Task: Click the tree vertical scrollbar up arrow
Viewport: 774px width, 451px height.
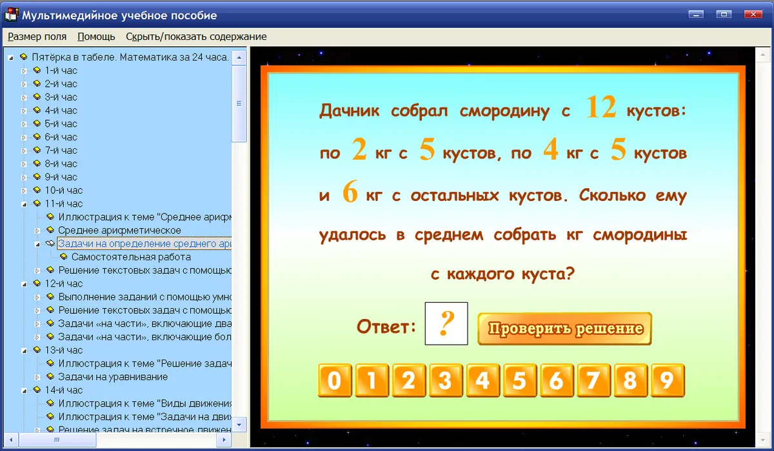Action: tap(239, 57)
